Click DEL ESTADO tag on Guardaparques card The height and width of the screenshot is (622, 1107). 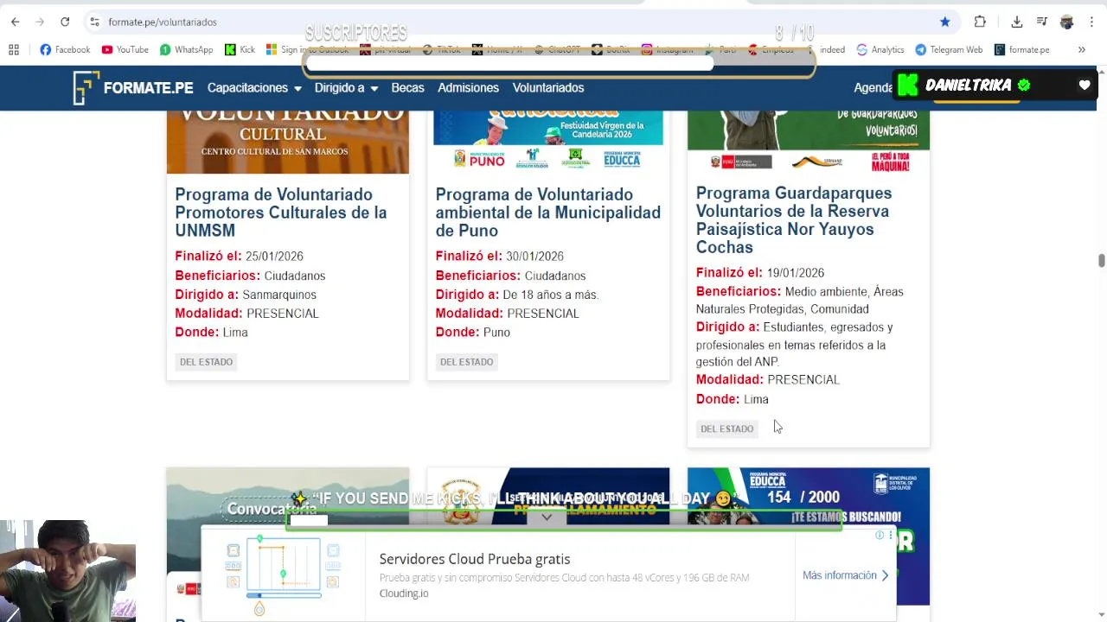click(726, 428)
